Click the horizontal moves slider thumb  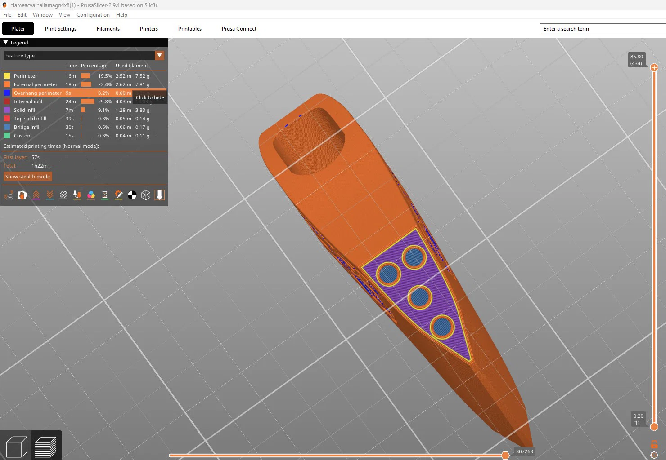(505, 456)
